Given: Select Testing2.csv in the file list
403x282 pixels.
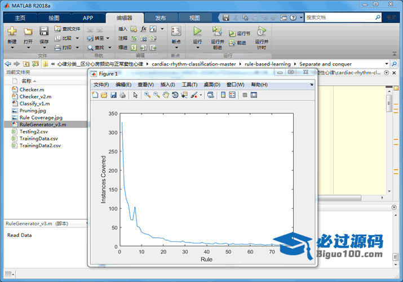Looking at the screenshot, I should [x=34, y=131].
